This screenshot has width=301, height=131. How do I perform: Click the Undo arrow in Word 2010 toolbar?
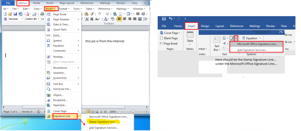coord(99,14)
